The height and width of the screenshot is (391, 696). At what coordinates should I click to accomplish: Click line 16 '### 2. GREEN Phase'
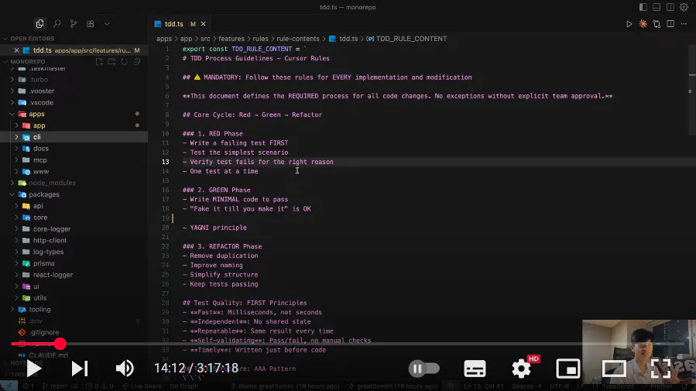tap(216, 190)
